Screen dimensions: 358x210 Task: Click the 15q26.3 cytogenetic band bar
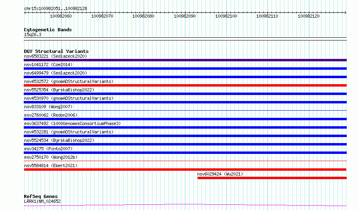point(185,39)
